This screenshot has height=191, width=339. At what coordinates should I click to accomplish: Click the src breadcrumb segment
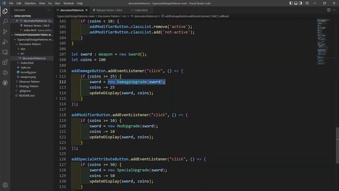(124, 16)
